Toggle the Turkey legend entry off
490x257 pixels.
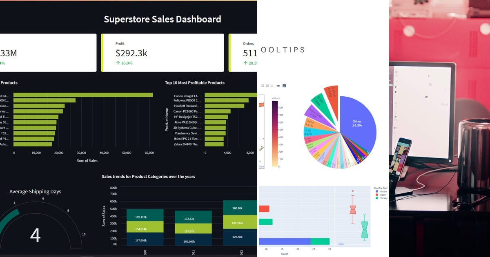pyautogui.click(x=377, y=199)
